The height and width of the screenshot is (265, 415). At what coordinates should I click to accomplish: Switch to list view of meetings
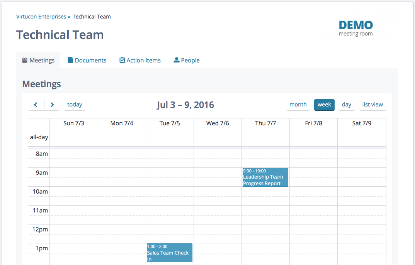pos(372,105)
